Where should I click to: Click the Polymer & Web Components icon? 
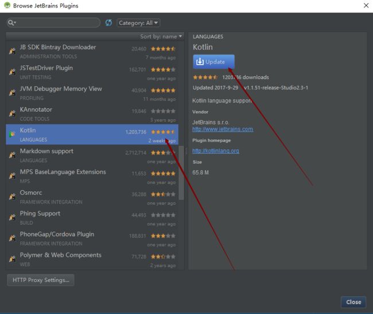(x=12, y=259)
